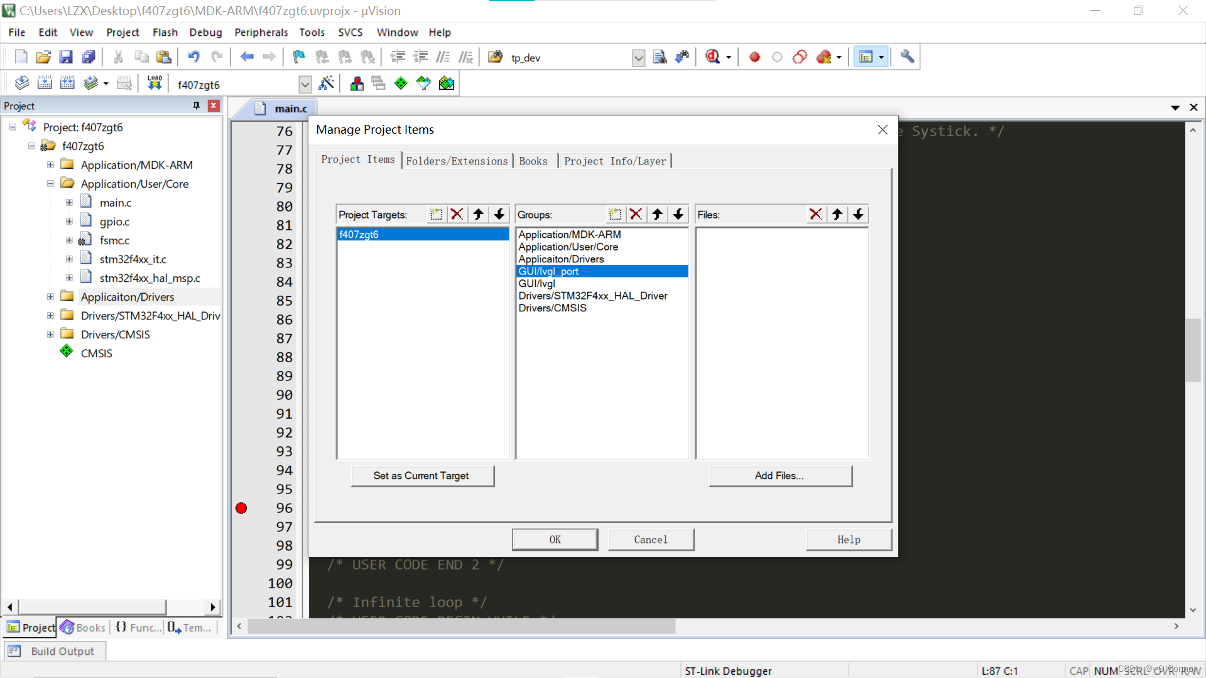Click the Download LOAD icon

155,83
